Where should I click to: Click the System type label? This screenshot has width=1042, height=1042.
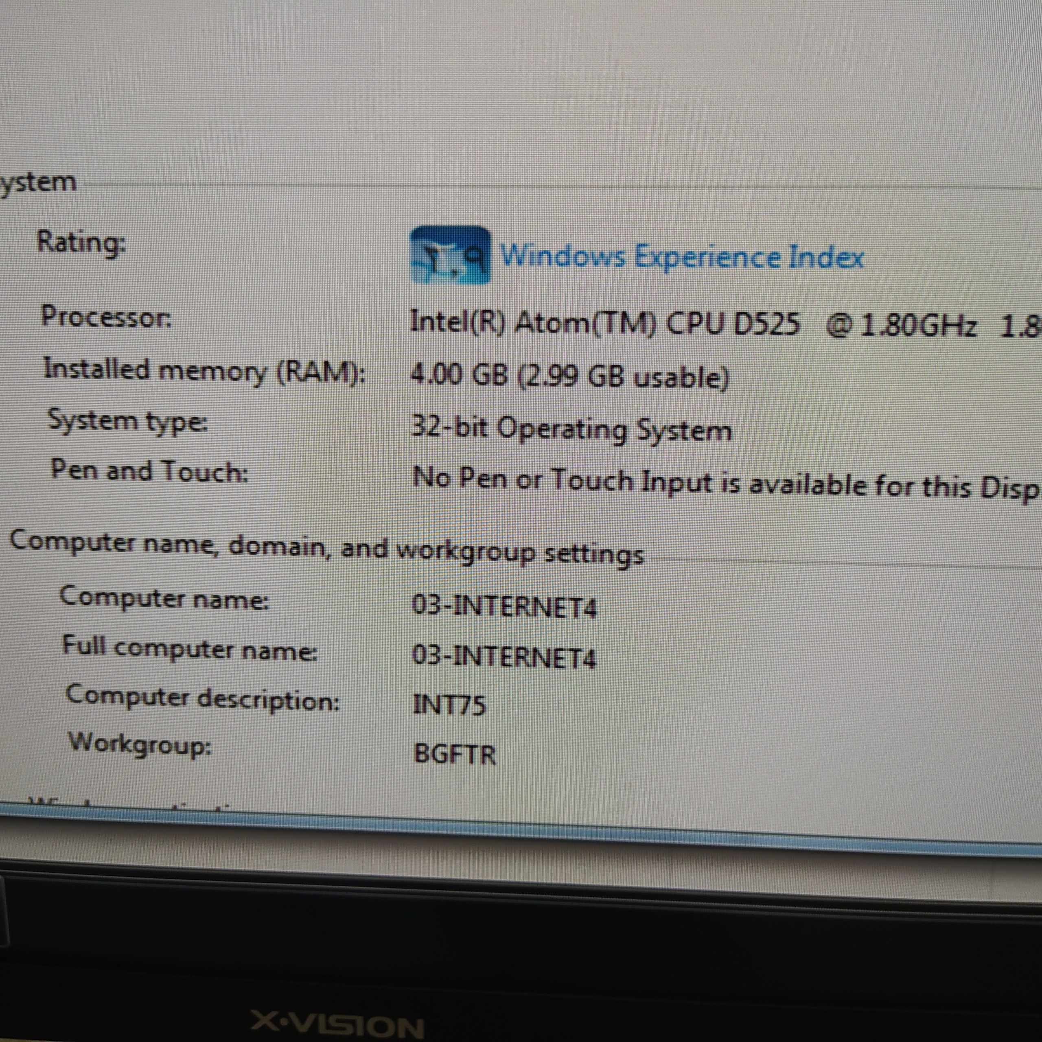click(x=127, y=421)
